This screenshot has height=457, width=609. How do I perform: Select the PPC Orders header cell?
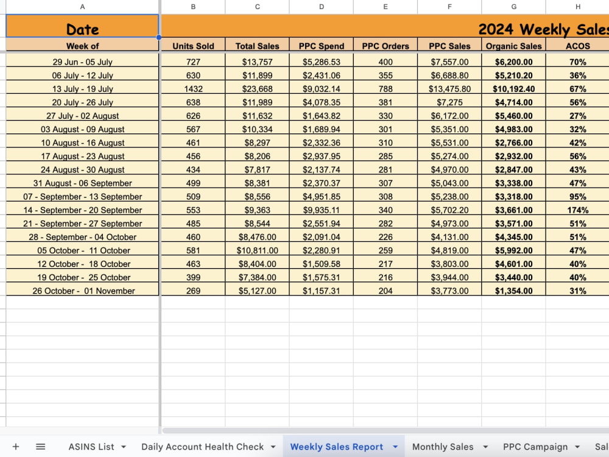pos(385,46)
